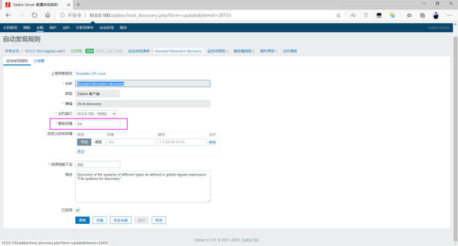
Task: Select 主机 in the Zabbix menu
Action: point(40,27)
